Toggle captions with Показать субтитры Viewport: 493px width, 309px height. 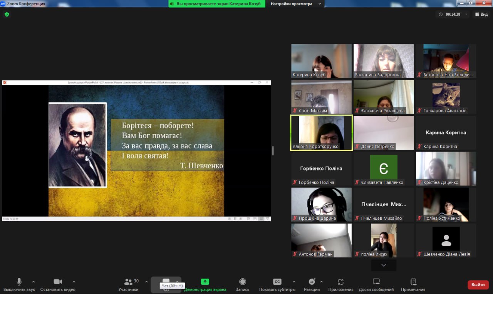coord(277,282)
